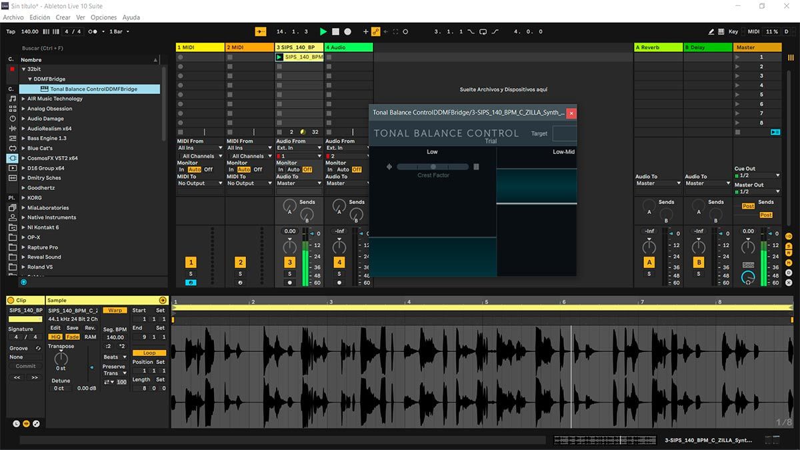Viewport: 800px width, 450px height.
Task: Toggle the In/Out section selector icon
Action: [x=789, y=236]
